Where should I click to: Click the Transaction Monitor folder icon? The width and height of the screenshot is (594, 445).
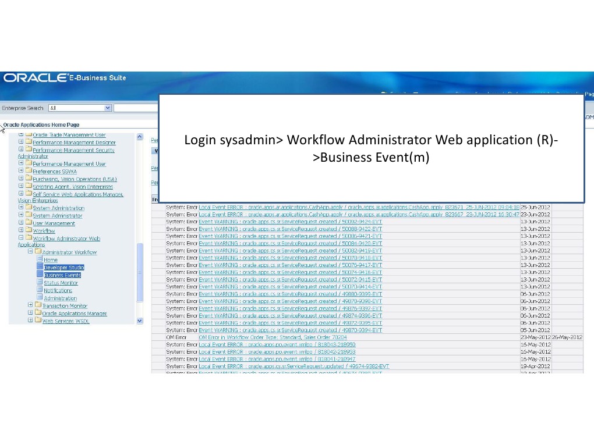pyautogui.click(x=38, y=305)
